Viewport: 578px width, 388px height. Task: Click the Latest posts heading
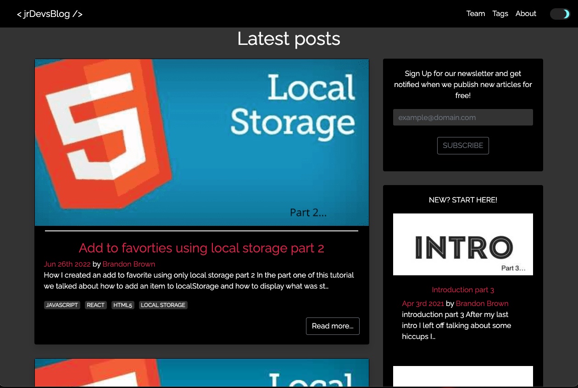click(289, 38)
